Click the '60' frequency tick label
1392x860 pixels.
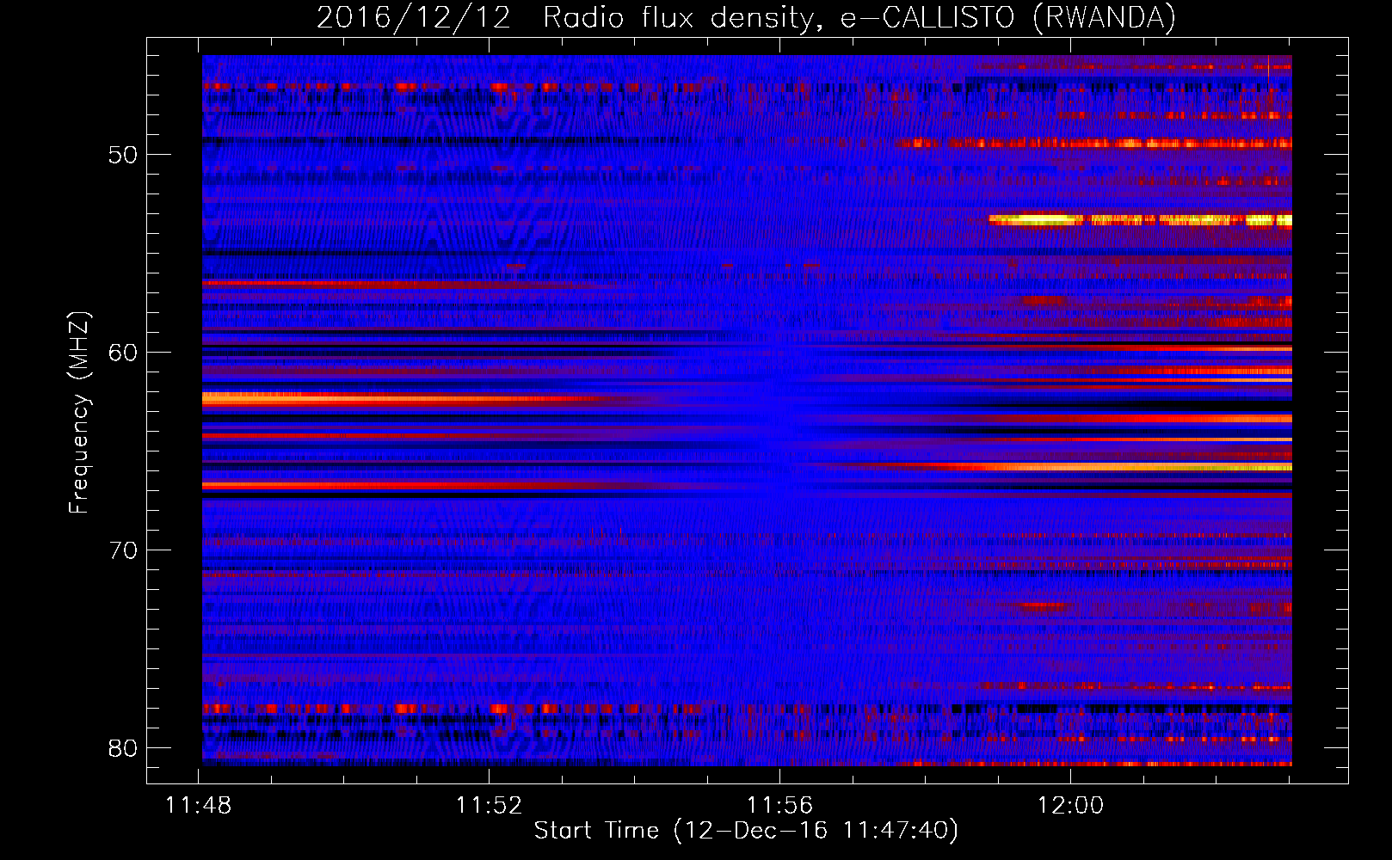click(x=124, y=353)
